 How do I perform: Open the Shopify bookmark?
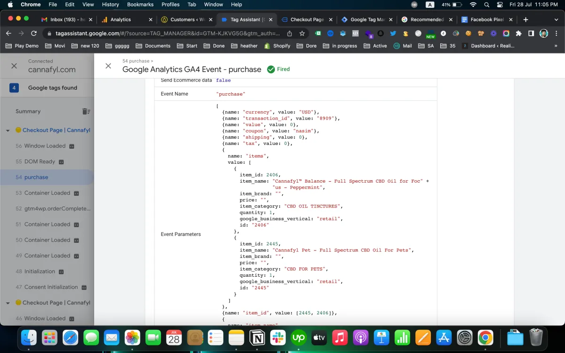click(x=277, y=46)
